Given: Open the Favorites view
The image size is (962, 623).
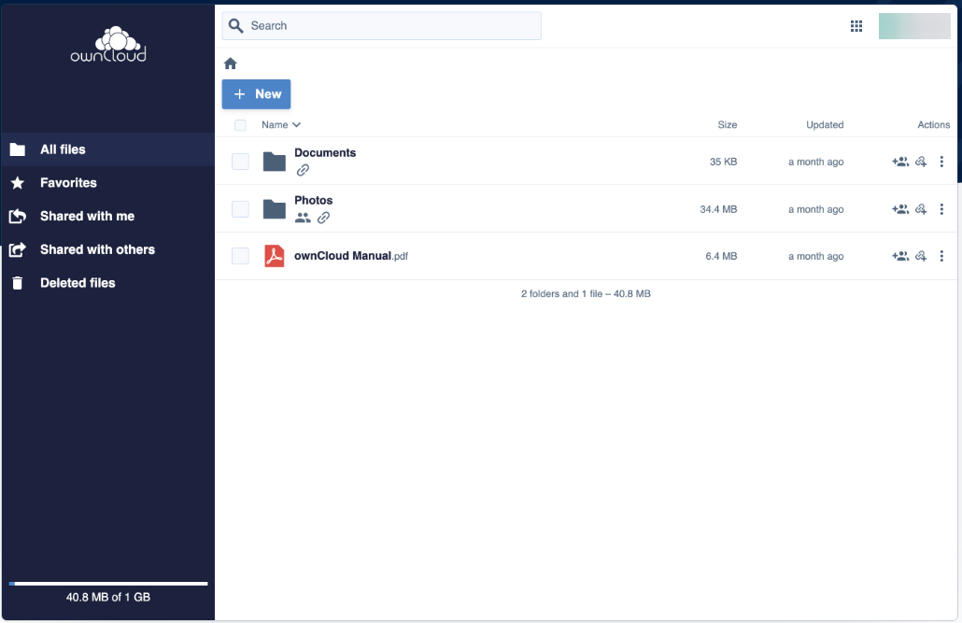Looking at the screenshot, I should pos(108,182).
